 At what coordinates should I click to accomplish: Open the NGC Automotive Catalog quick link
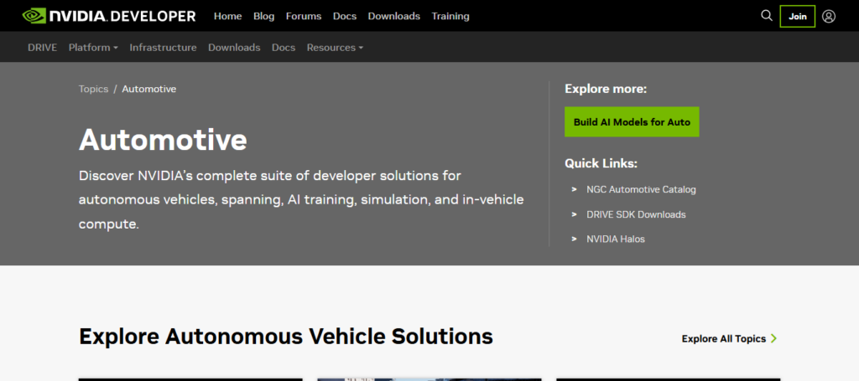point(641,190)
